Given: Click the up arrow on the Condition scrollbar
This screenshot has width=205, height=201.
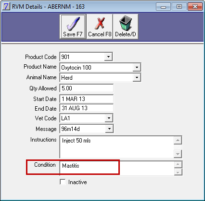Looking at the screenshot, I should coord(178,164).
